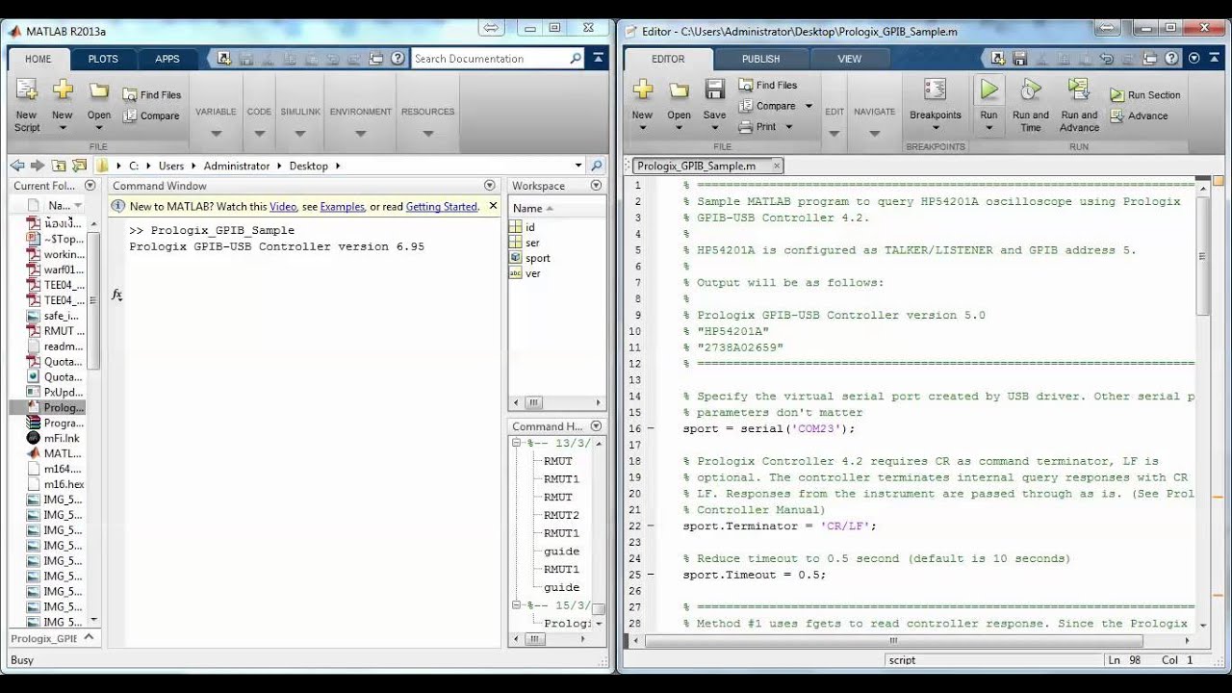Open the Current Folder actions dropdown
Screen dimensions: 1232x693
pyautogui.click(x=90, y=186)
